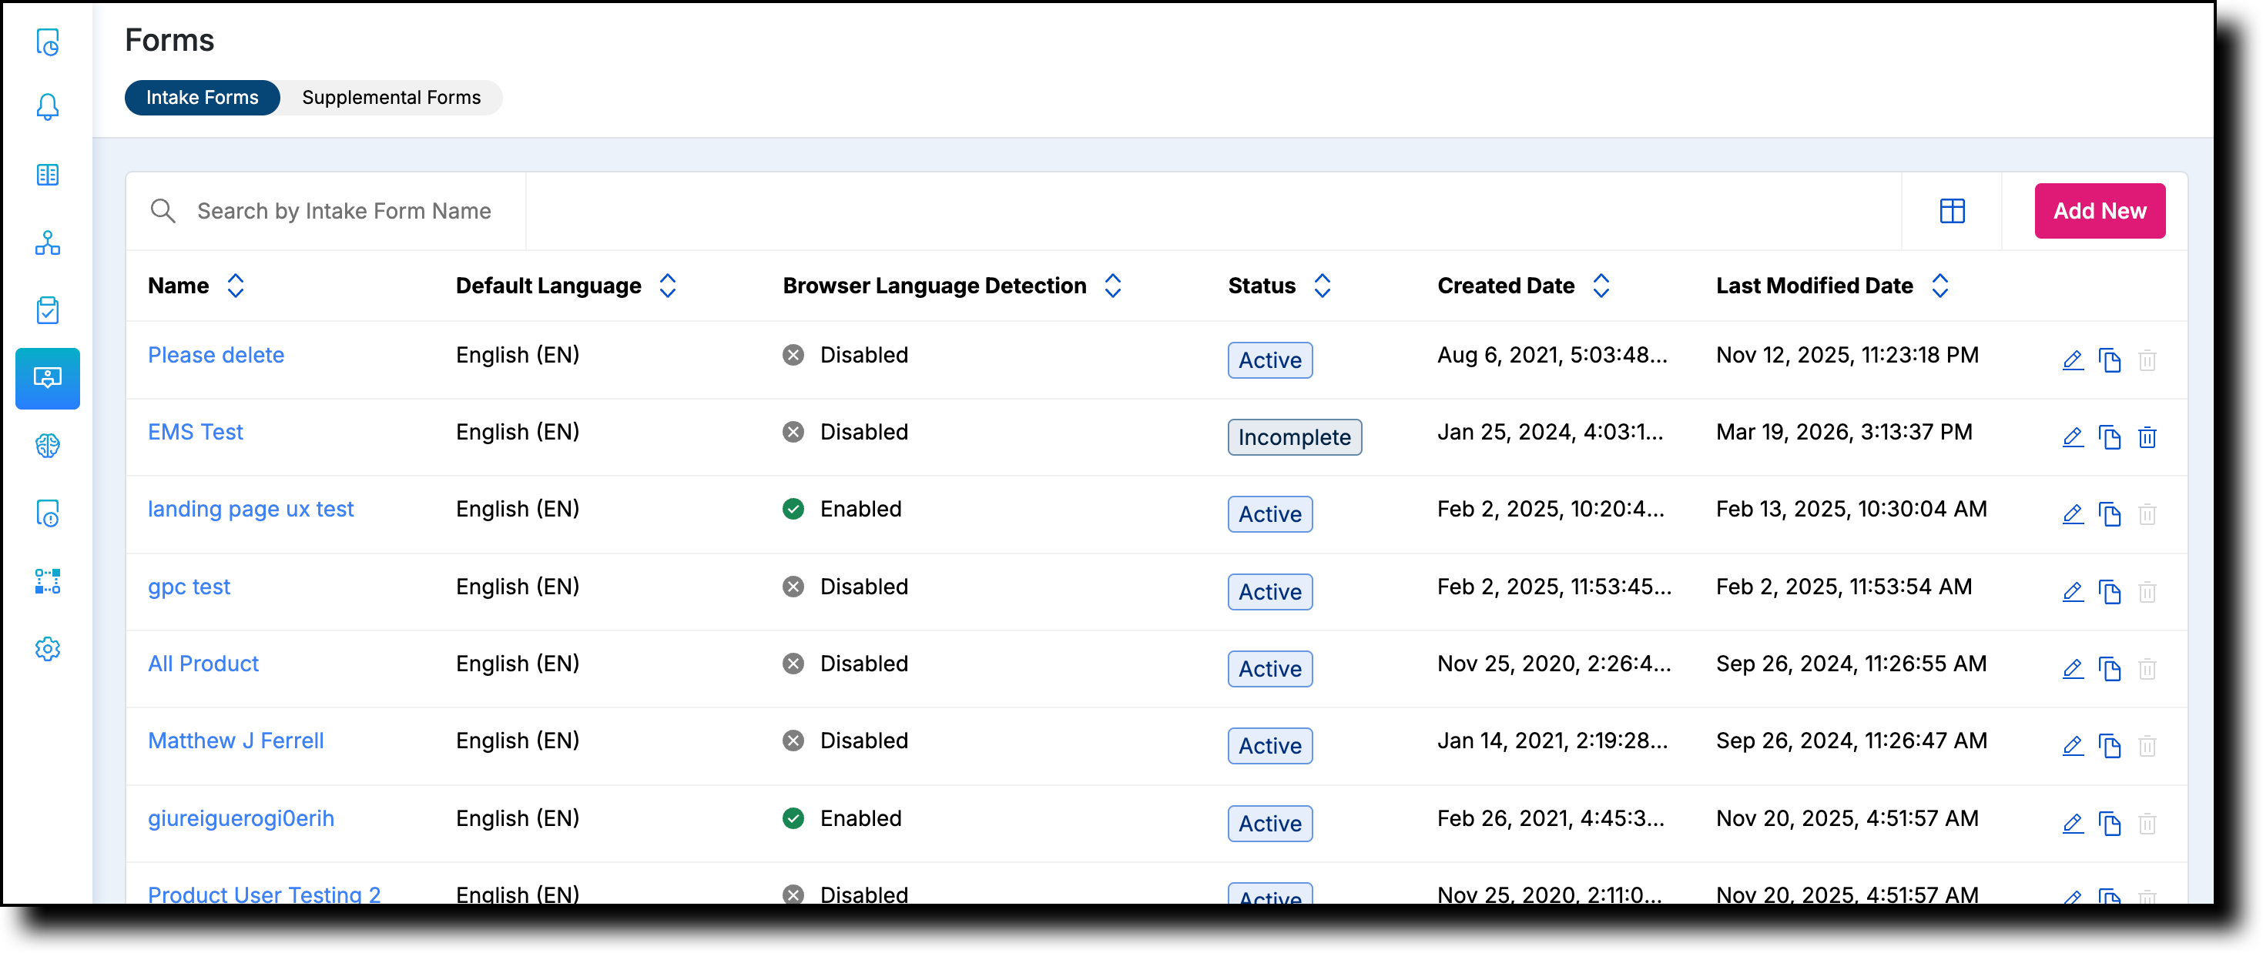Image resolution: width=2263 pixels, height=953 pixels.
Task: Open the notifications bell in sidebar
Action: [x=48, y=108]
